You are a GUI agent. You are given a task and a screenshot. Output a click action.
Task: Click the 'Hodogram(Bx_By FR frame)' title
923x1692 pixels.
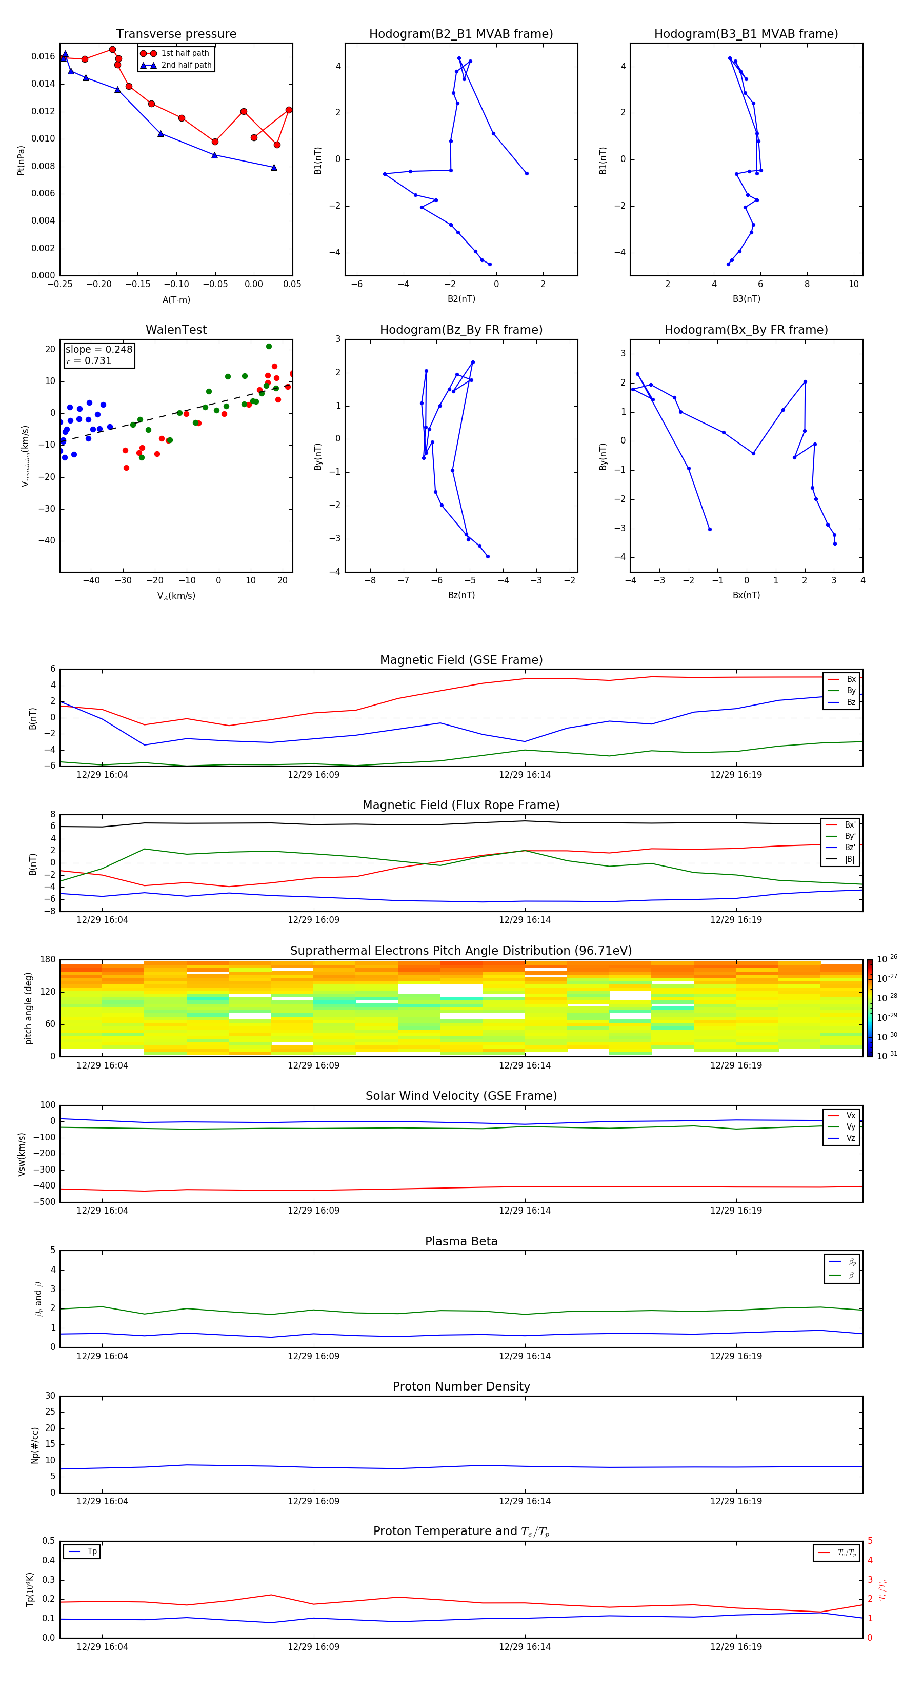click(x=746, y=330)
